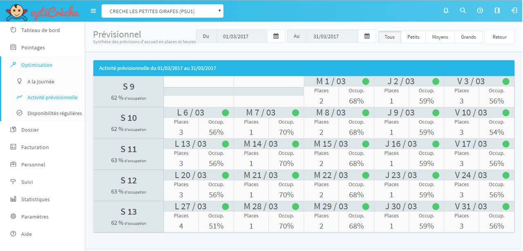Click the Activité prévisionnelle panel title bar
523x251 pixels.
pyautogui.click(x=304, y=68)
